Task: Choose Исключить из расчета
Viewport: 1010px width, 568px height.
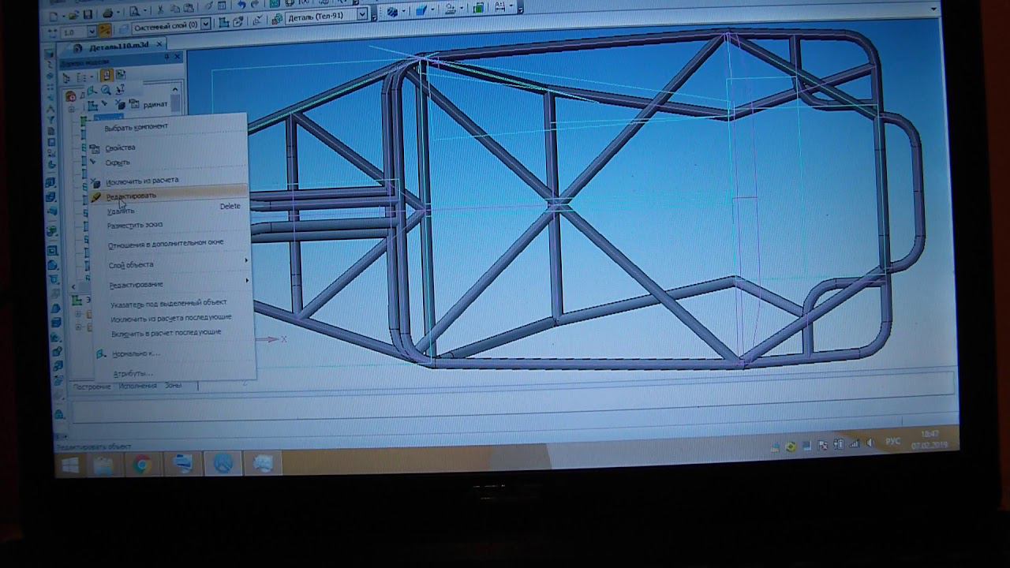Action: (x=142, y=181)
